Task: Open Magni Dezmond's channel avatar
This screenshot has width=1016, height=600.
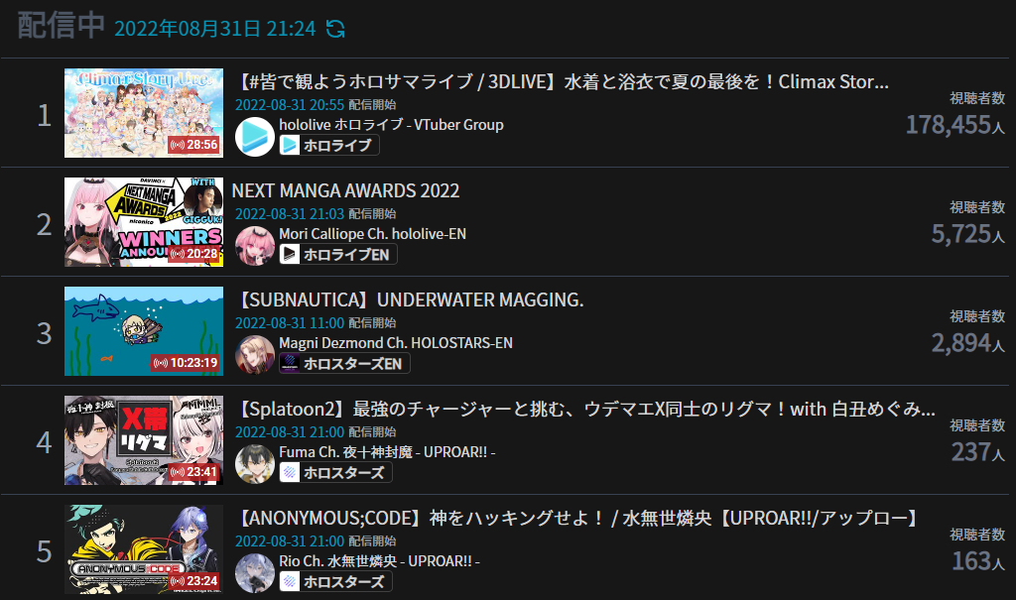Action: tap(255, 354)
